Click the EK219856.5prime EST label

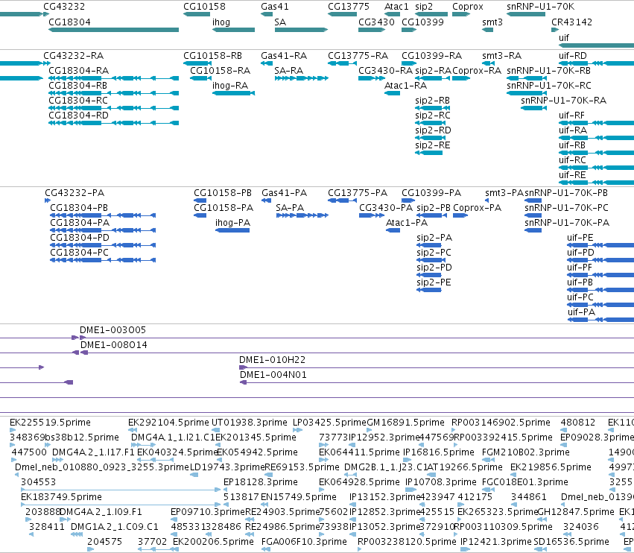pos(551,467)
